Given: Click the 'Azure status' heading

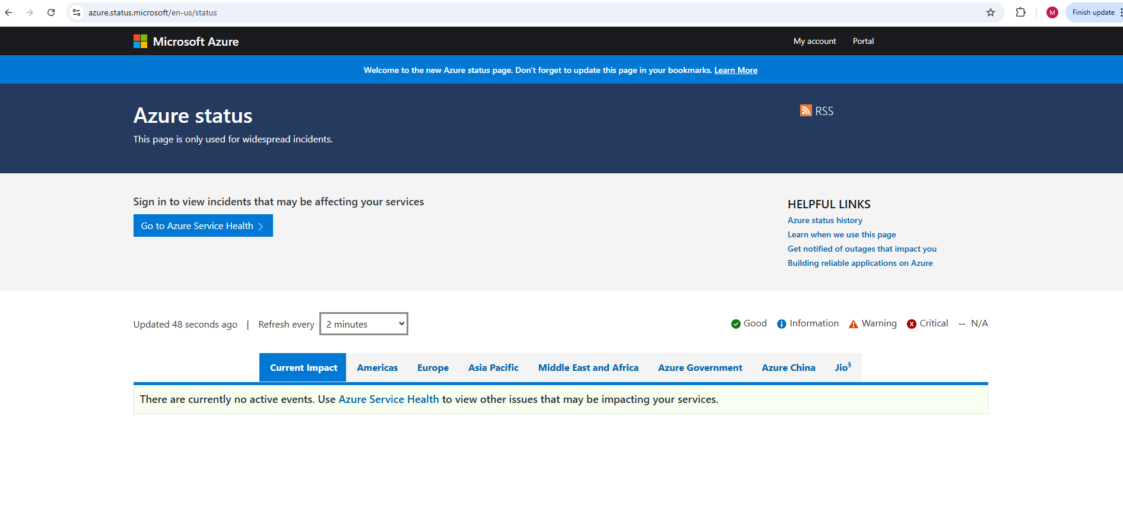Looking at the screenshot, I should tap(193, 116).
